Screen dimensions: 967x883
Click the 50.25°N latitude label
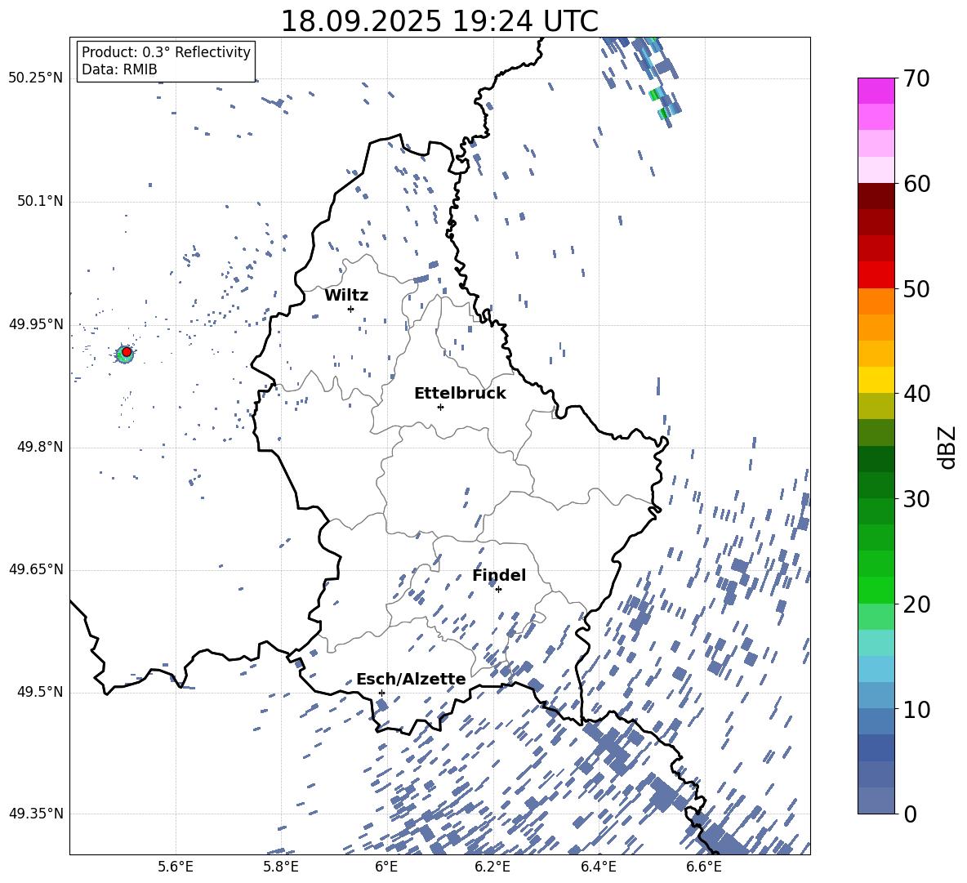point(36,78)
